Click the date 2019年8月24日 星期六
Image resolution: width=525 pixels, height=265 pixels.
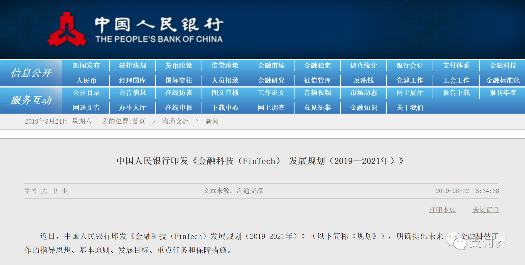[58, 121]
